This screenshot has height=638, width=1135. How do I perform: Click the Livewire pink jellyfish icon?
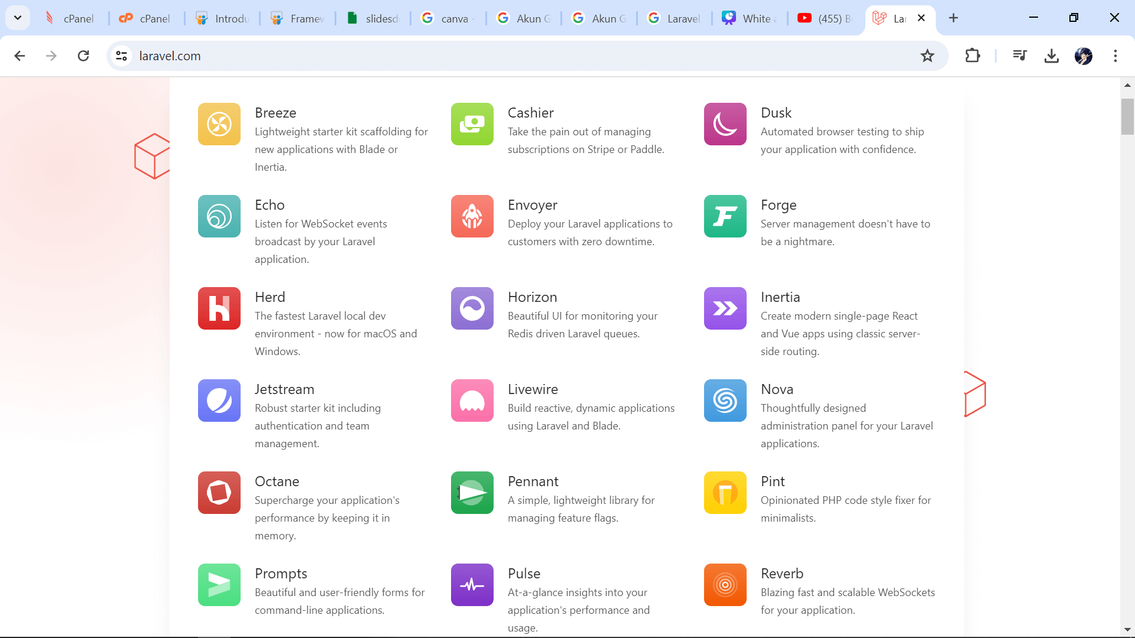tap(472, 401)
